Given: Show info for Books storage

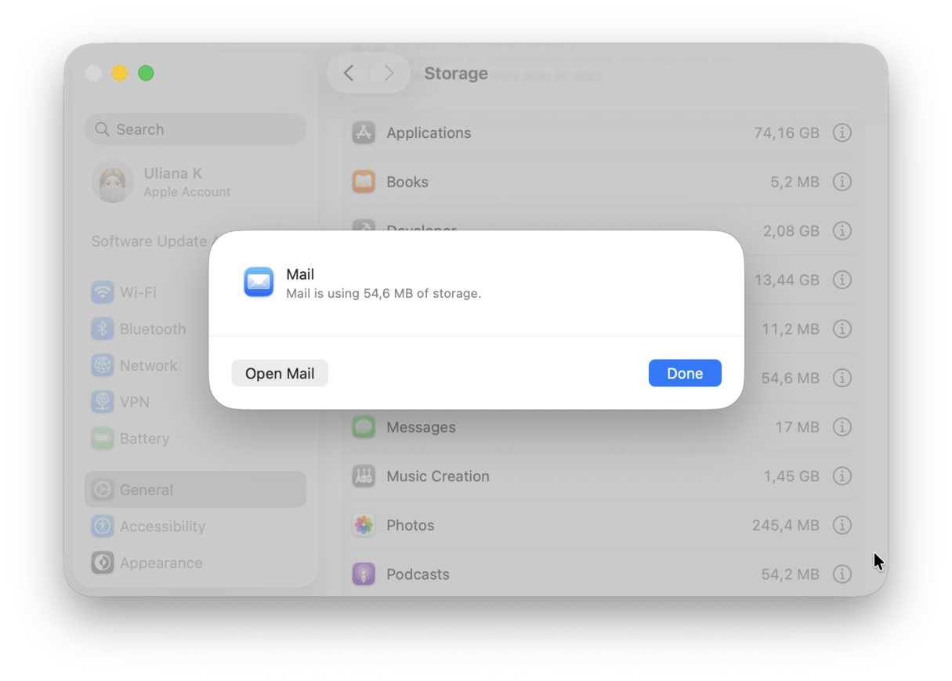Looking at the screenshot, I should [842, 181].
